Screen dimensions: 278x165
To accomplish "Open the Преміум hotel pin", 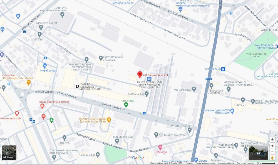I will point(160,147).
